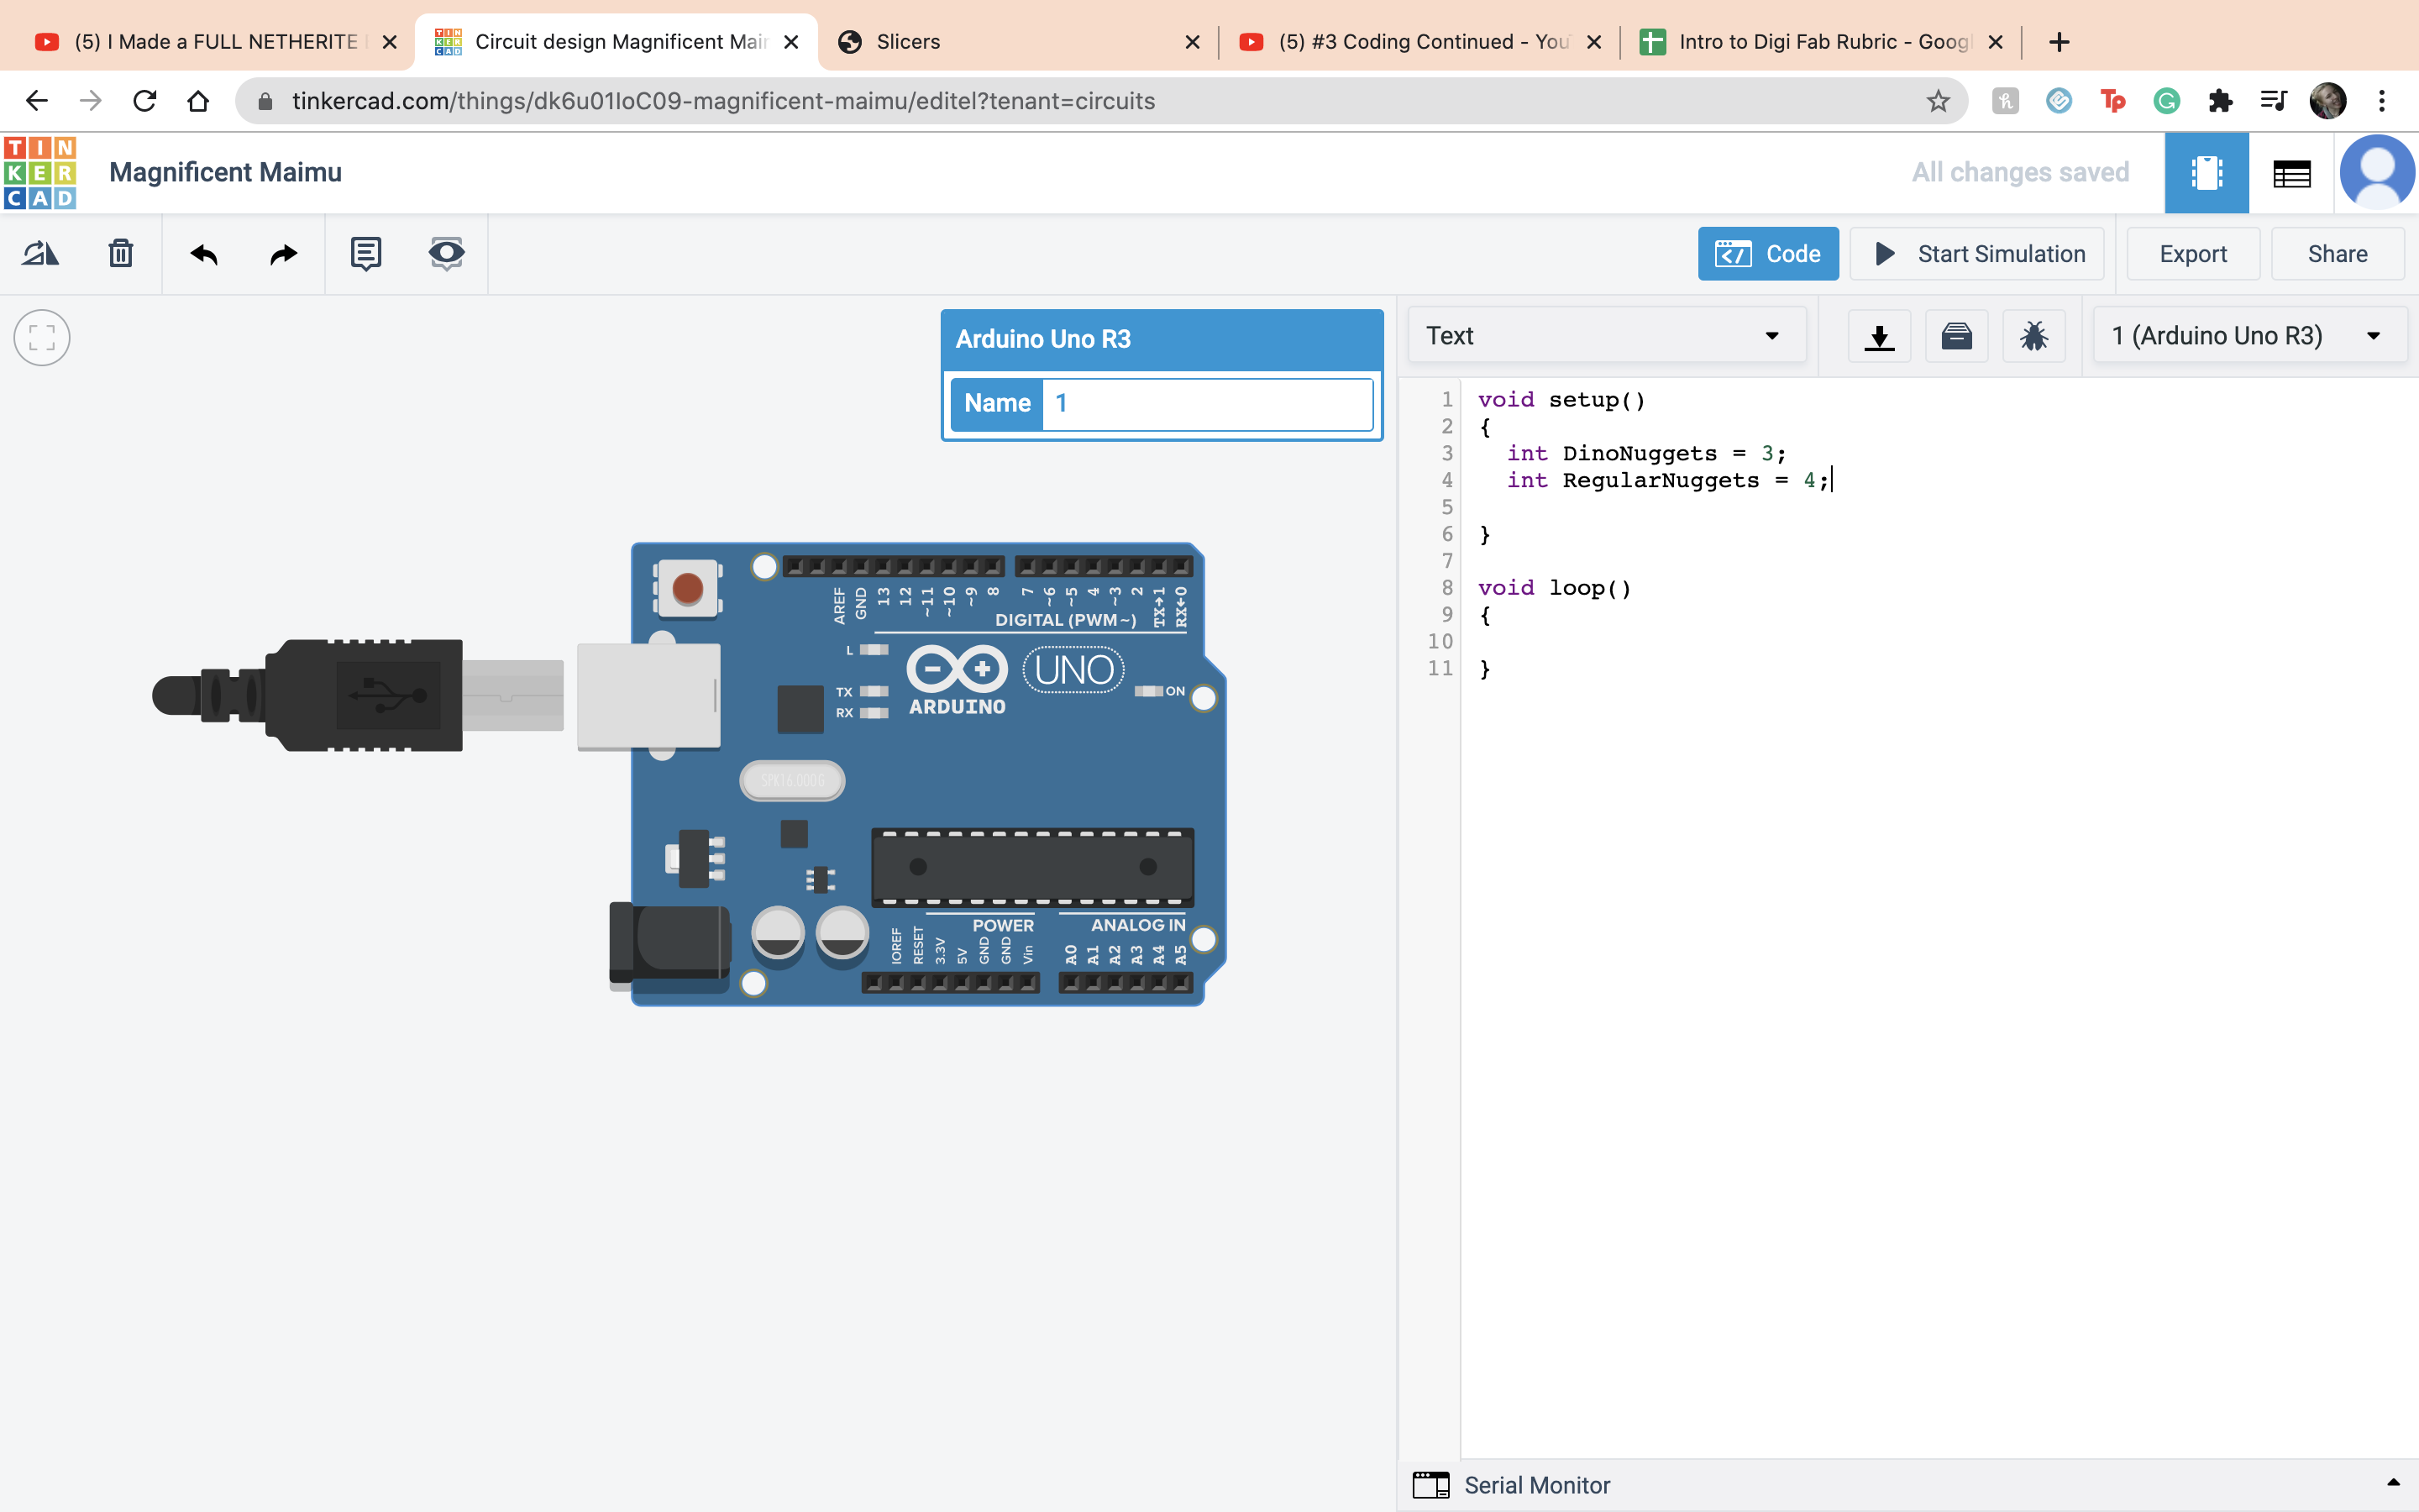This screenshot has width=2419, height=1512.
Task: Select the USB cable connector
Action: pos(359,695)
